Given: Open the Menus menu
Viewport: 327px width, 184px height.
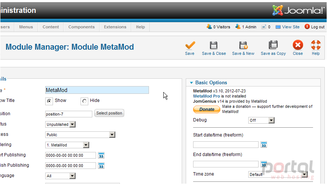Looking at the screenshot, I should tap(26, 27).
